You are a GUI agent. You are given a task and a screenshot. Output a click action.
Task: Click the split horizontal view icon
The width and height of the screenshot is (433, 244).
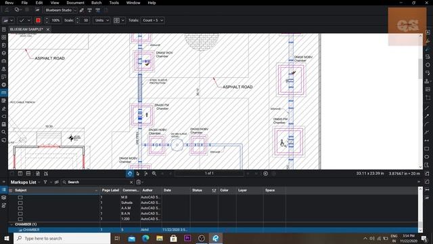(28, 174)
